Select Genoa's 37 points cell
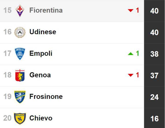The image size is (165, 128). pyautogui.click(x=155, y=76)
